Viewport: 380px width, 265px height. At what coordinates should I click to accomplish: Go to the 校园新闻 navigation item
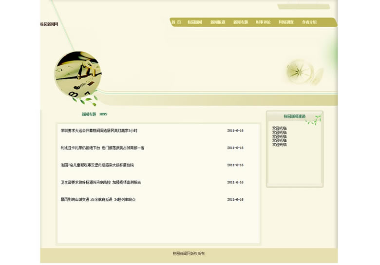(195, 22)
